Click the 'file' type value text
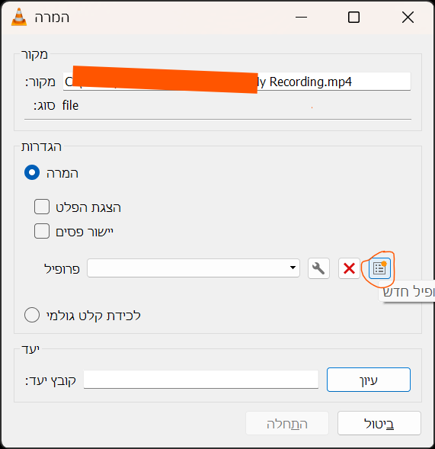Viewport: 435px width, 449px height. tap(70, 105)
